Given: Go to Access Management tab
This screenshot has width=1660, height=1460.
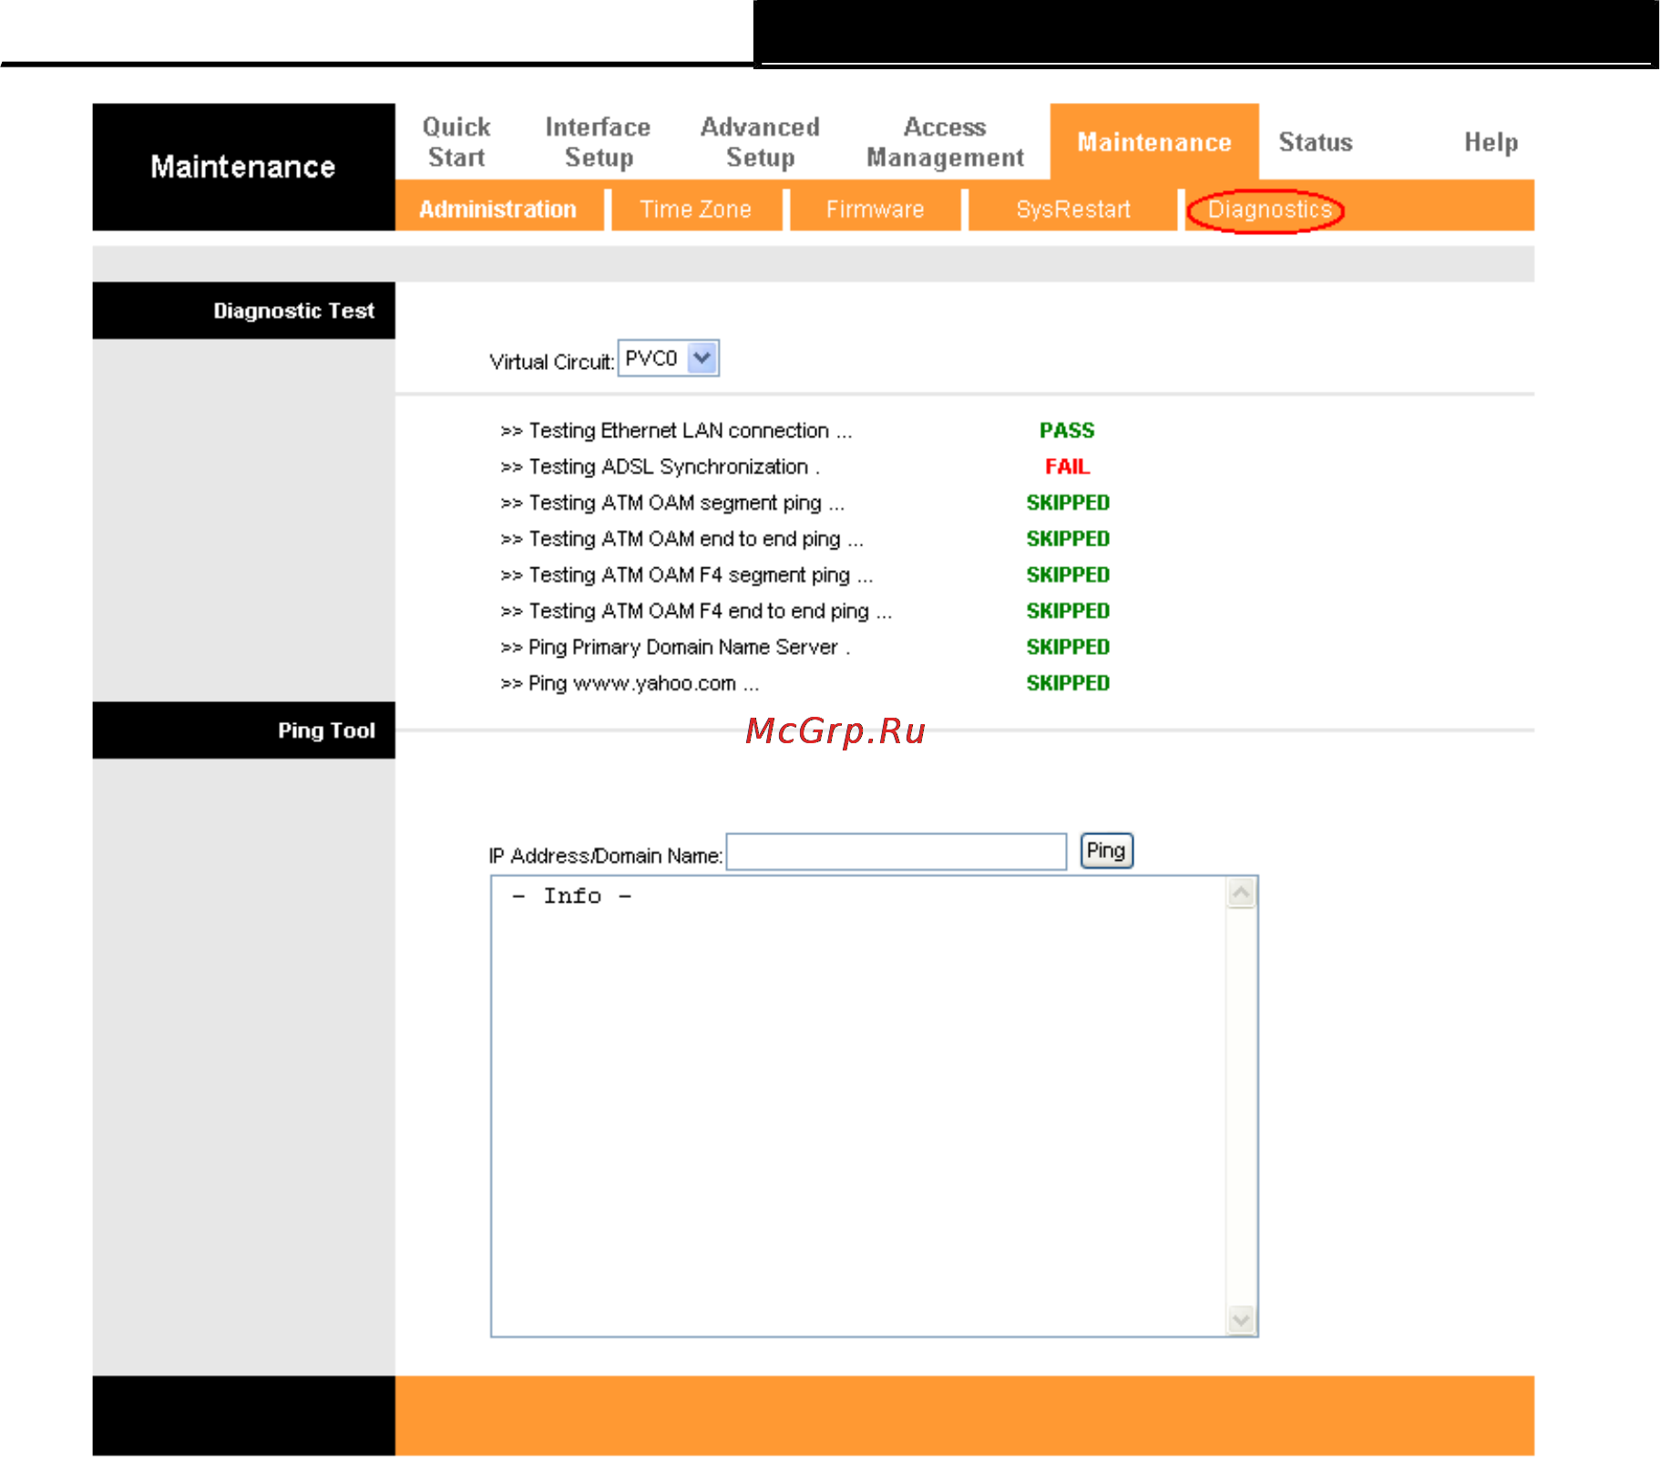Looking at the screenshot, I should 945,142.
